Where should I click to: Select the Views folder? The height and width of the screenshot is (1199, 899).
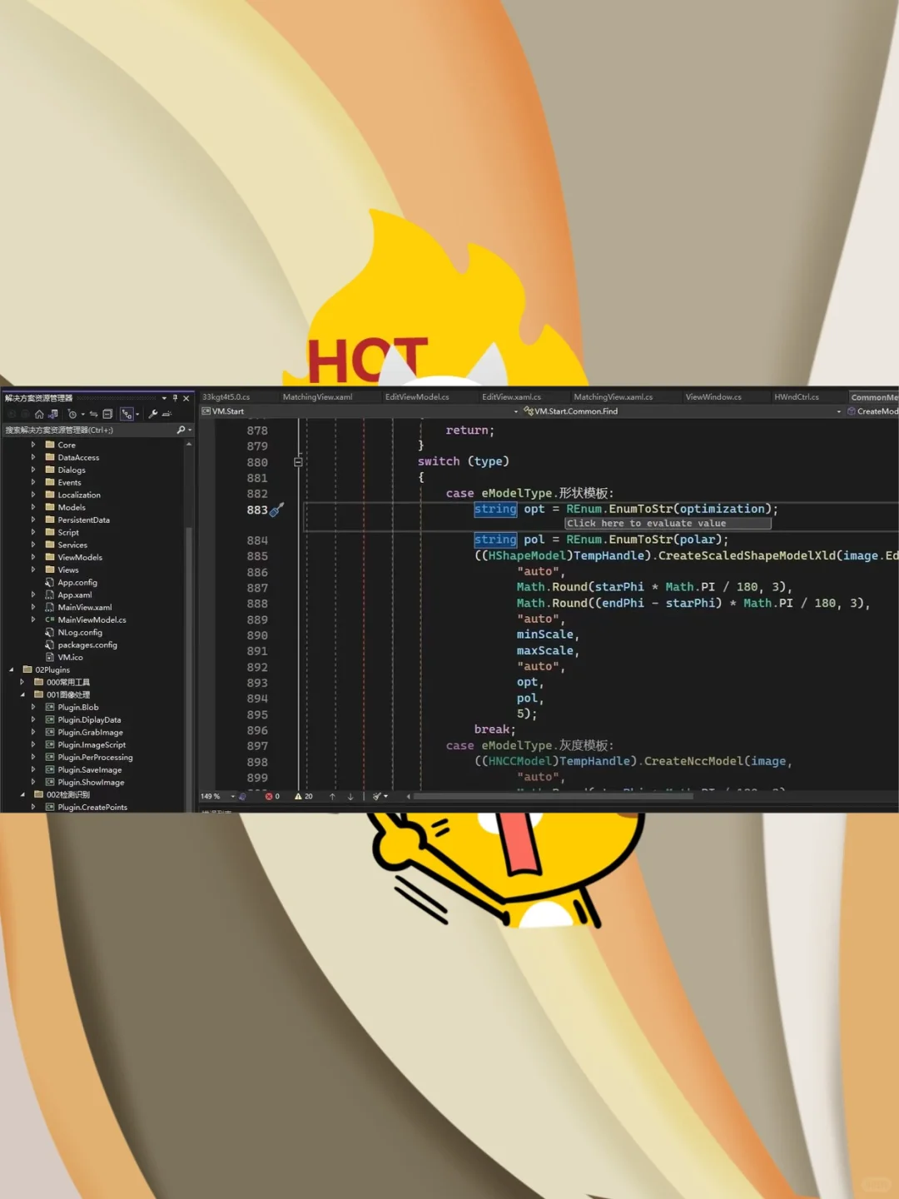(x=68, y=570)
